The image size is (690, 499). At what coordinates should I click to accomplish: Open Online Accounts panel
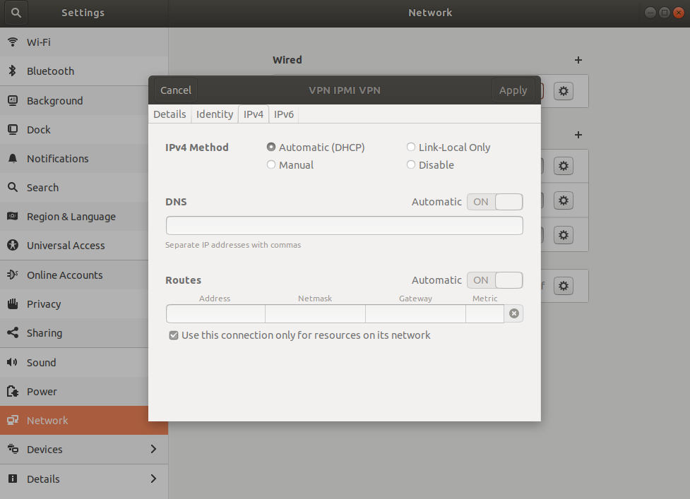point(64,275)
